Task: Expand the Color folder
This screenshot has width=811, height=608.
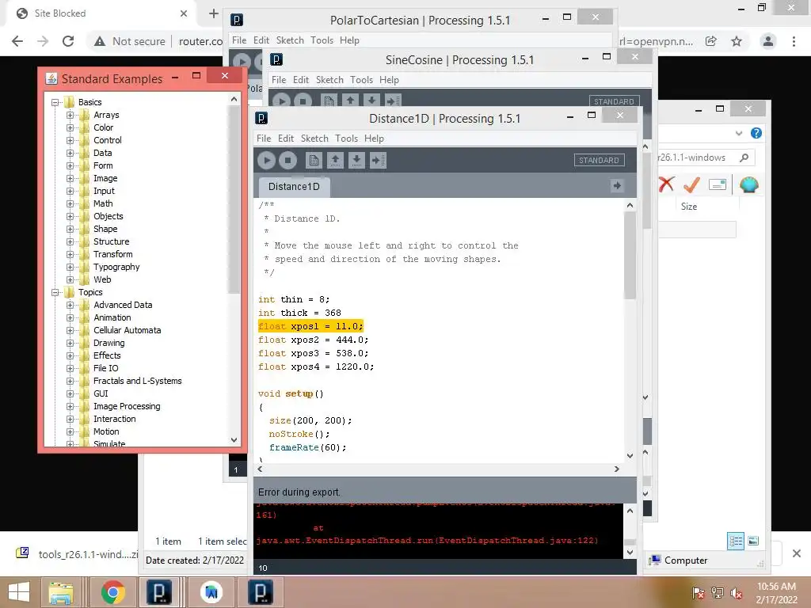Action: coord(70,127)
